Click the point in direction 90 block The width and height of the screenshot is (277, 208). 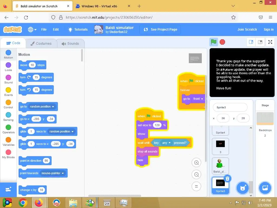(35, 161)
